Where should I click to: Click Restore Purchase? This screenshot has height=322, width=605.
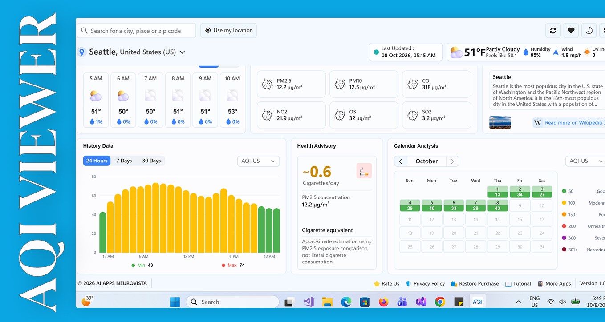click(475, 284)
